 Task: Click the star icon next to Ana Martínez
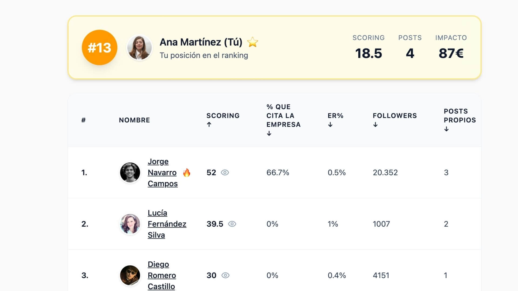[x=253, y=42]
